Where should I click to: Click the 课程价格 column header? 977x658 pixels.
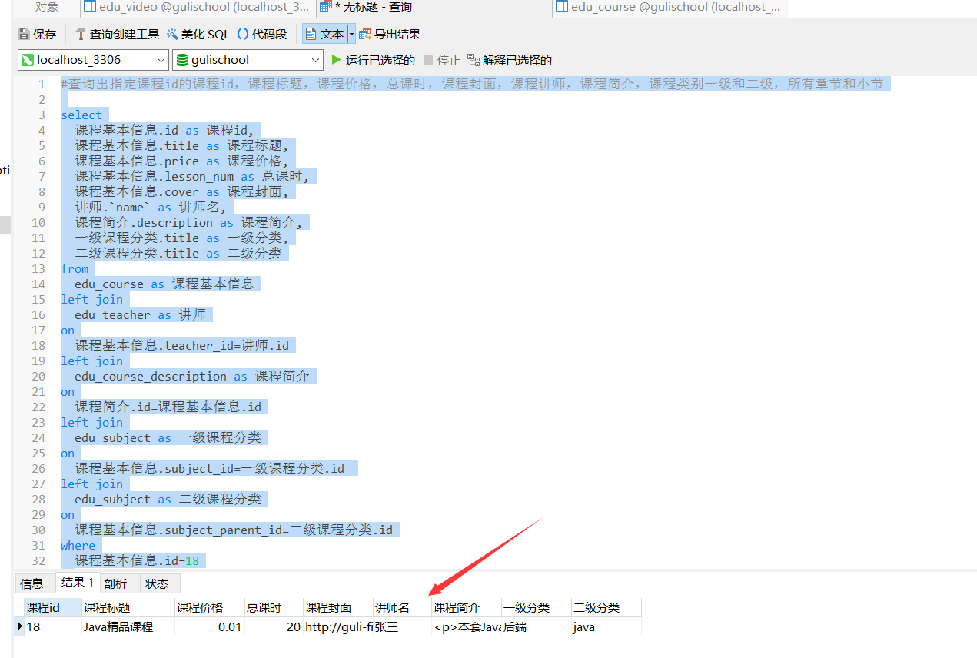(x=209, y=608)
